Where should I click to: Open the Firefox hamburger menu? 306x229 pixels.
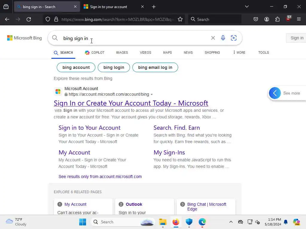(299, 19)
